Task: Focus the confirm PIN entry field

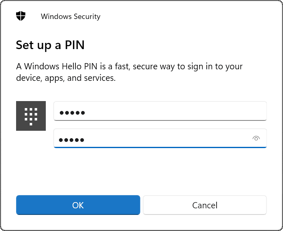Action: 153,139
